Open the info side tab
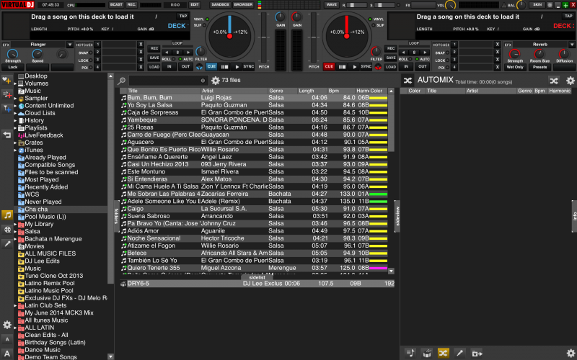 click(574, 216)
